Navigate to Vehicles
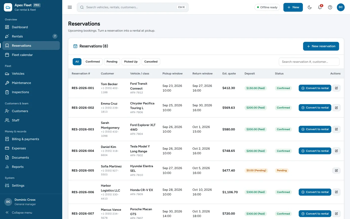The height and width of the screenshot is (219, 350). tap(31, 74)
